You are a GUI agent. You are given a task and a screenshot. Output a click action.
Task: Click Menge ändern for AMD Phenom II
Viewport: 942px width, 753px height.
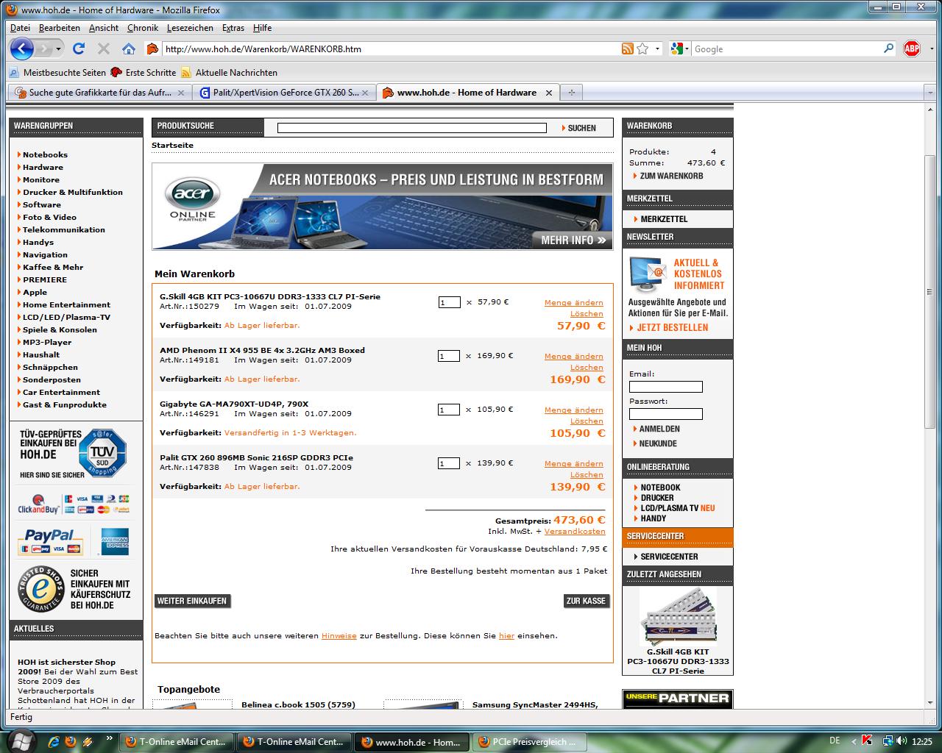(x=573, y=357)
